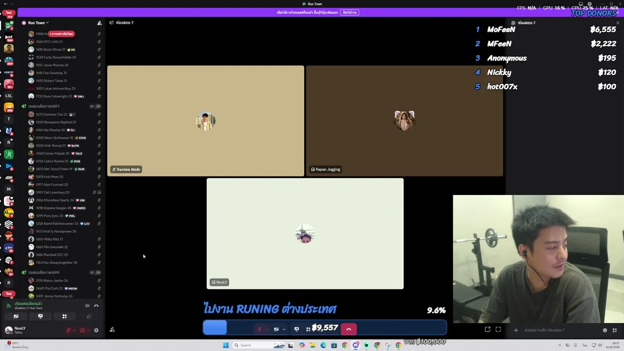Open the soundboard in the voice panel

click(89, 316)
